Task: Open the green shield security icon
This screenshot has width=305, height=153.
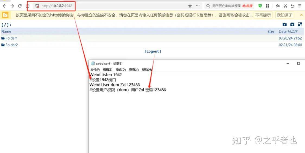Action: tap(260, 6)
